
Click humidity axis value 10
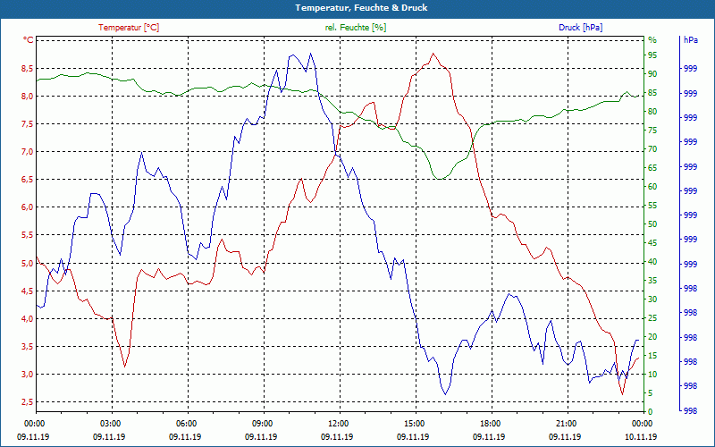coord(652,375)
